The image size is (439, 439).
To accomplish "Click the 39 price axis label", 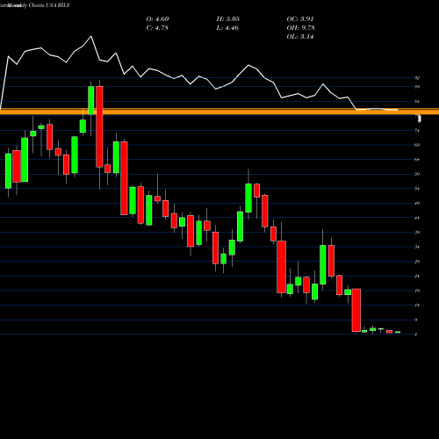I will [x=417, y=233].
